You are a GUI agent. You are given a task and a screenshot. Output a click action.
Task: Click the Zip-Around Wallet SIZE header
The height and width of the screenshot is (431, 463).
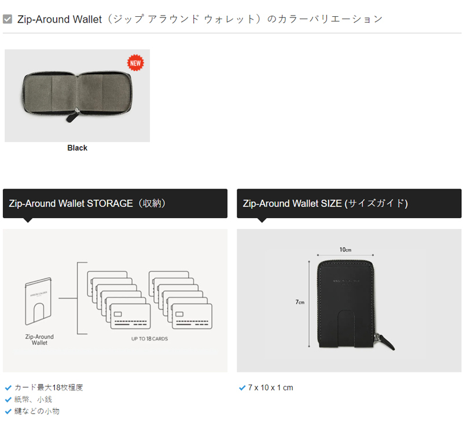coord(349,204)
